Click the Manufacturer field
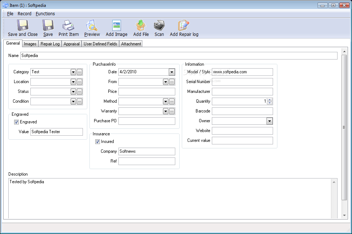 tap(242, 91)
